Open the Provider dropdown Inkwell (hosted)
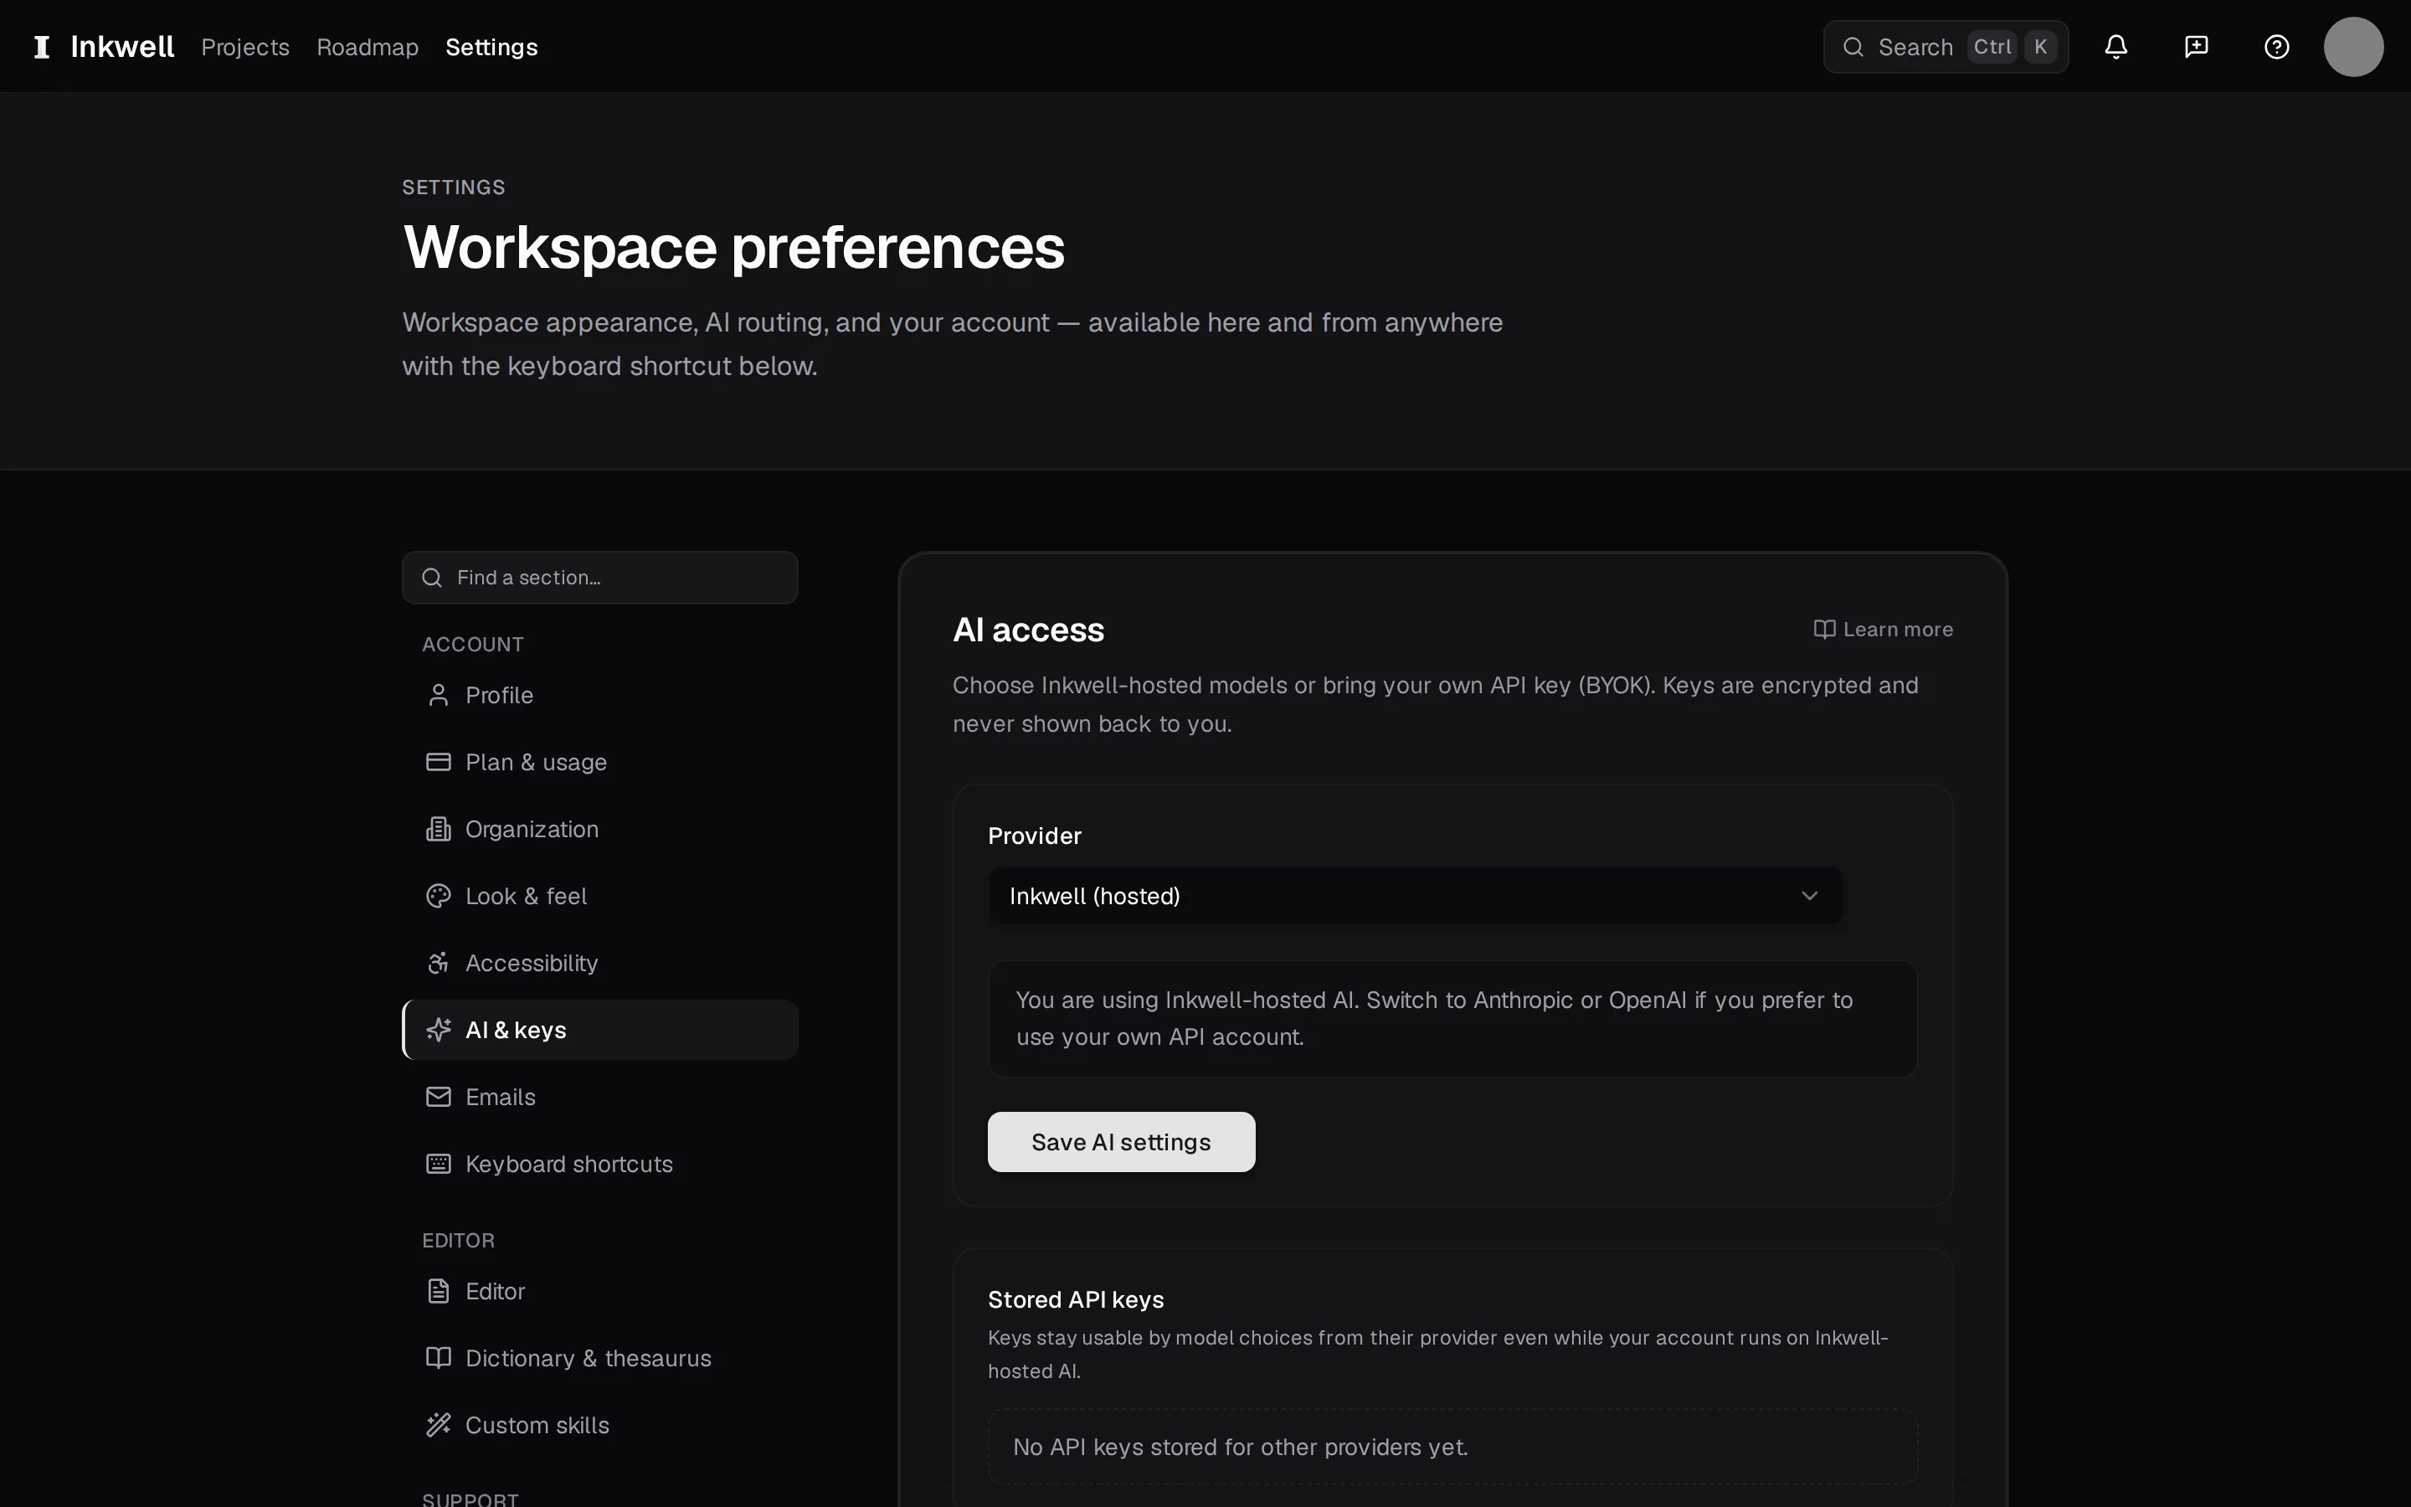The height and width of the screenshot is (1507, 2411). pos(1415,895)
